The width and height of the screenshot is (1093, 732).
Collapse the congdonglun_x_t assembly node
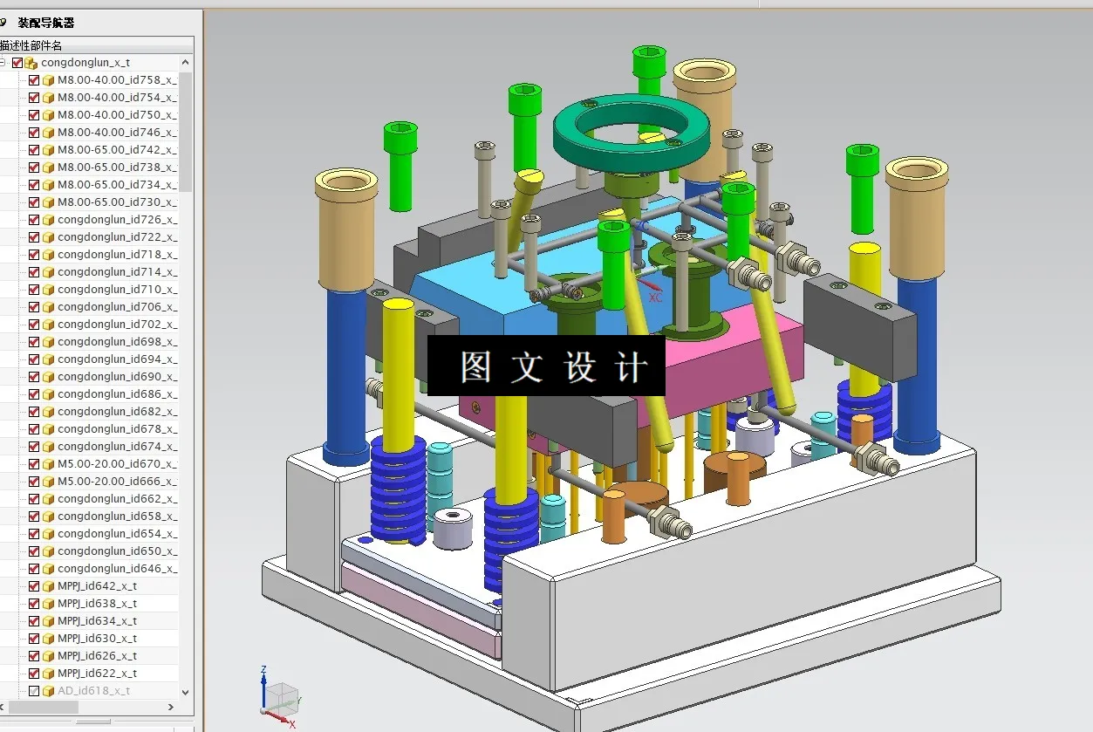pyautogui.click(x=3, y=62)
